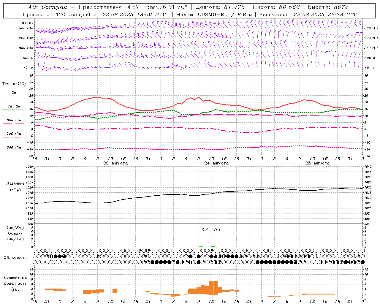The width and height of the screenshot is (380, 304).
Task: Click the Td 2м dew point legend label
Action: [14, 106]
